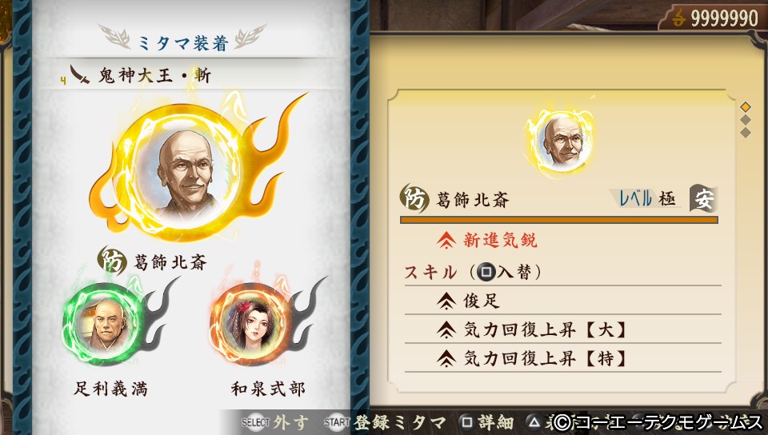Screen dimensions: 768x435
Task: Click the SELECT 外す remove button
Action: tap(274, 422)
